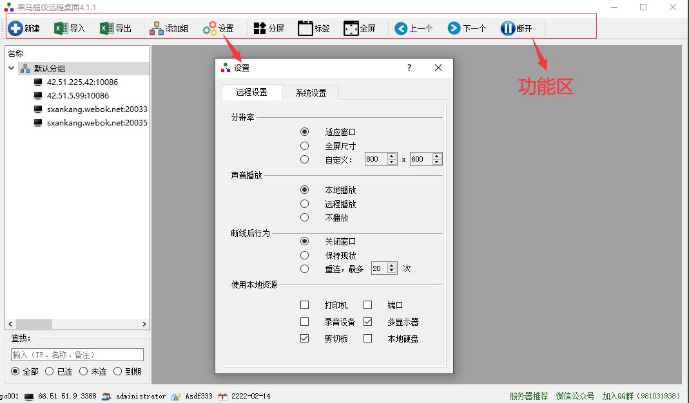Viewport: 689px width, 403px height.
Task: Click the 标签 tab view icon
Action: tap(305, 28)
